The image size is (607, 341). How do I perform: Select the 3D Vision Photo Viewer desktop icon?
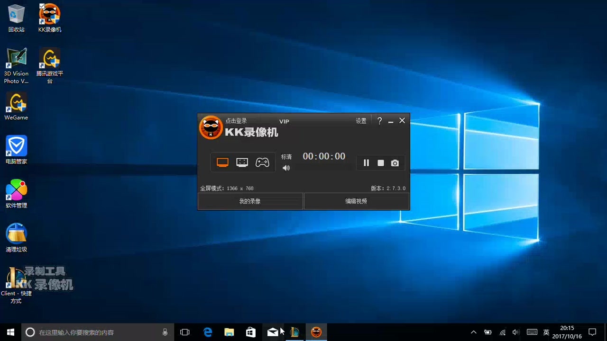click(16, 66)
